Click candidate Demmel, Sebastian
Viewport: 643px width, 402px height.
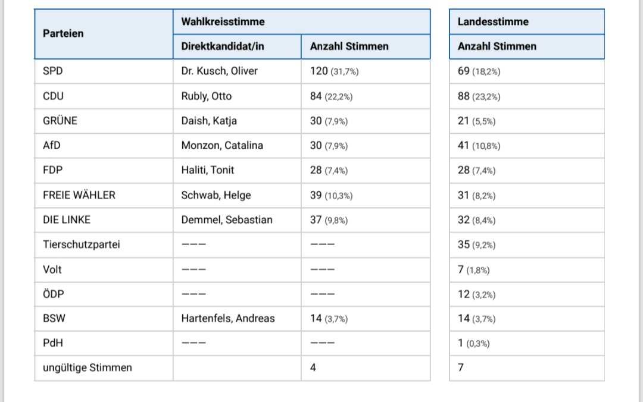(227, 220)
